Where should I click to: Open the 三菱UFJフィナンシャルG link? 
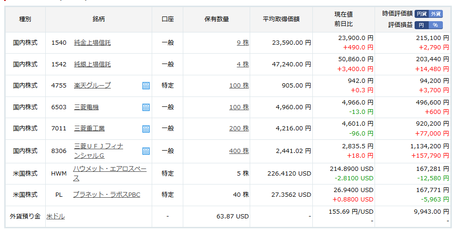coord(98,151)
